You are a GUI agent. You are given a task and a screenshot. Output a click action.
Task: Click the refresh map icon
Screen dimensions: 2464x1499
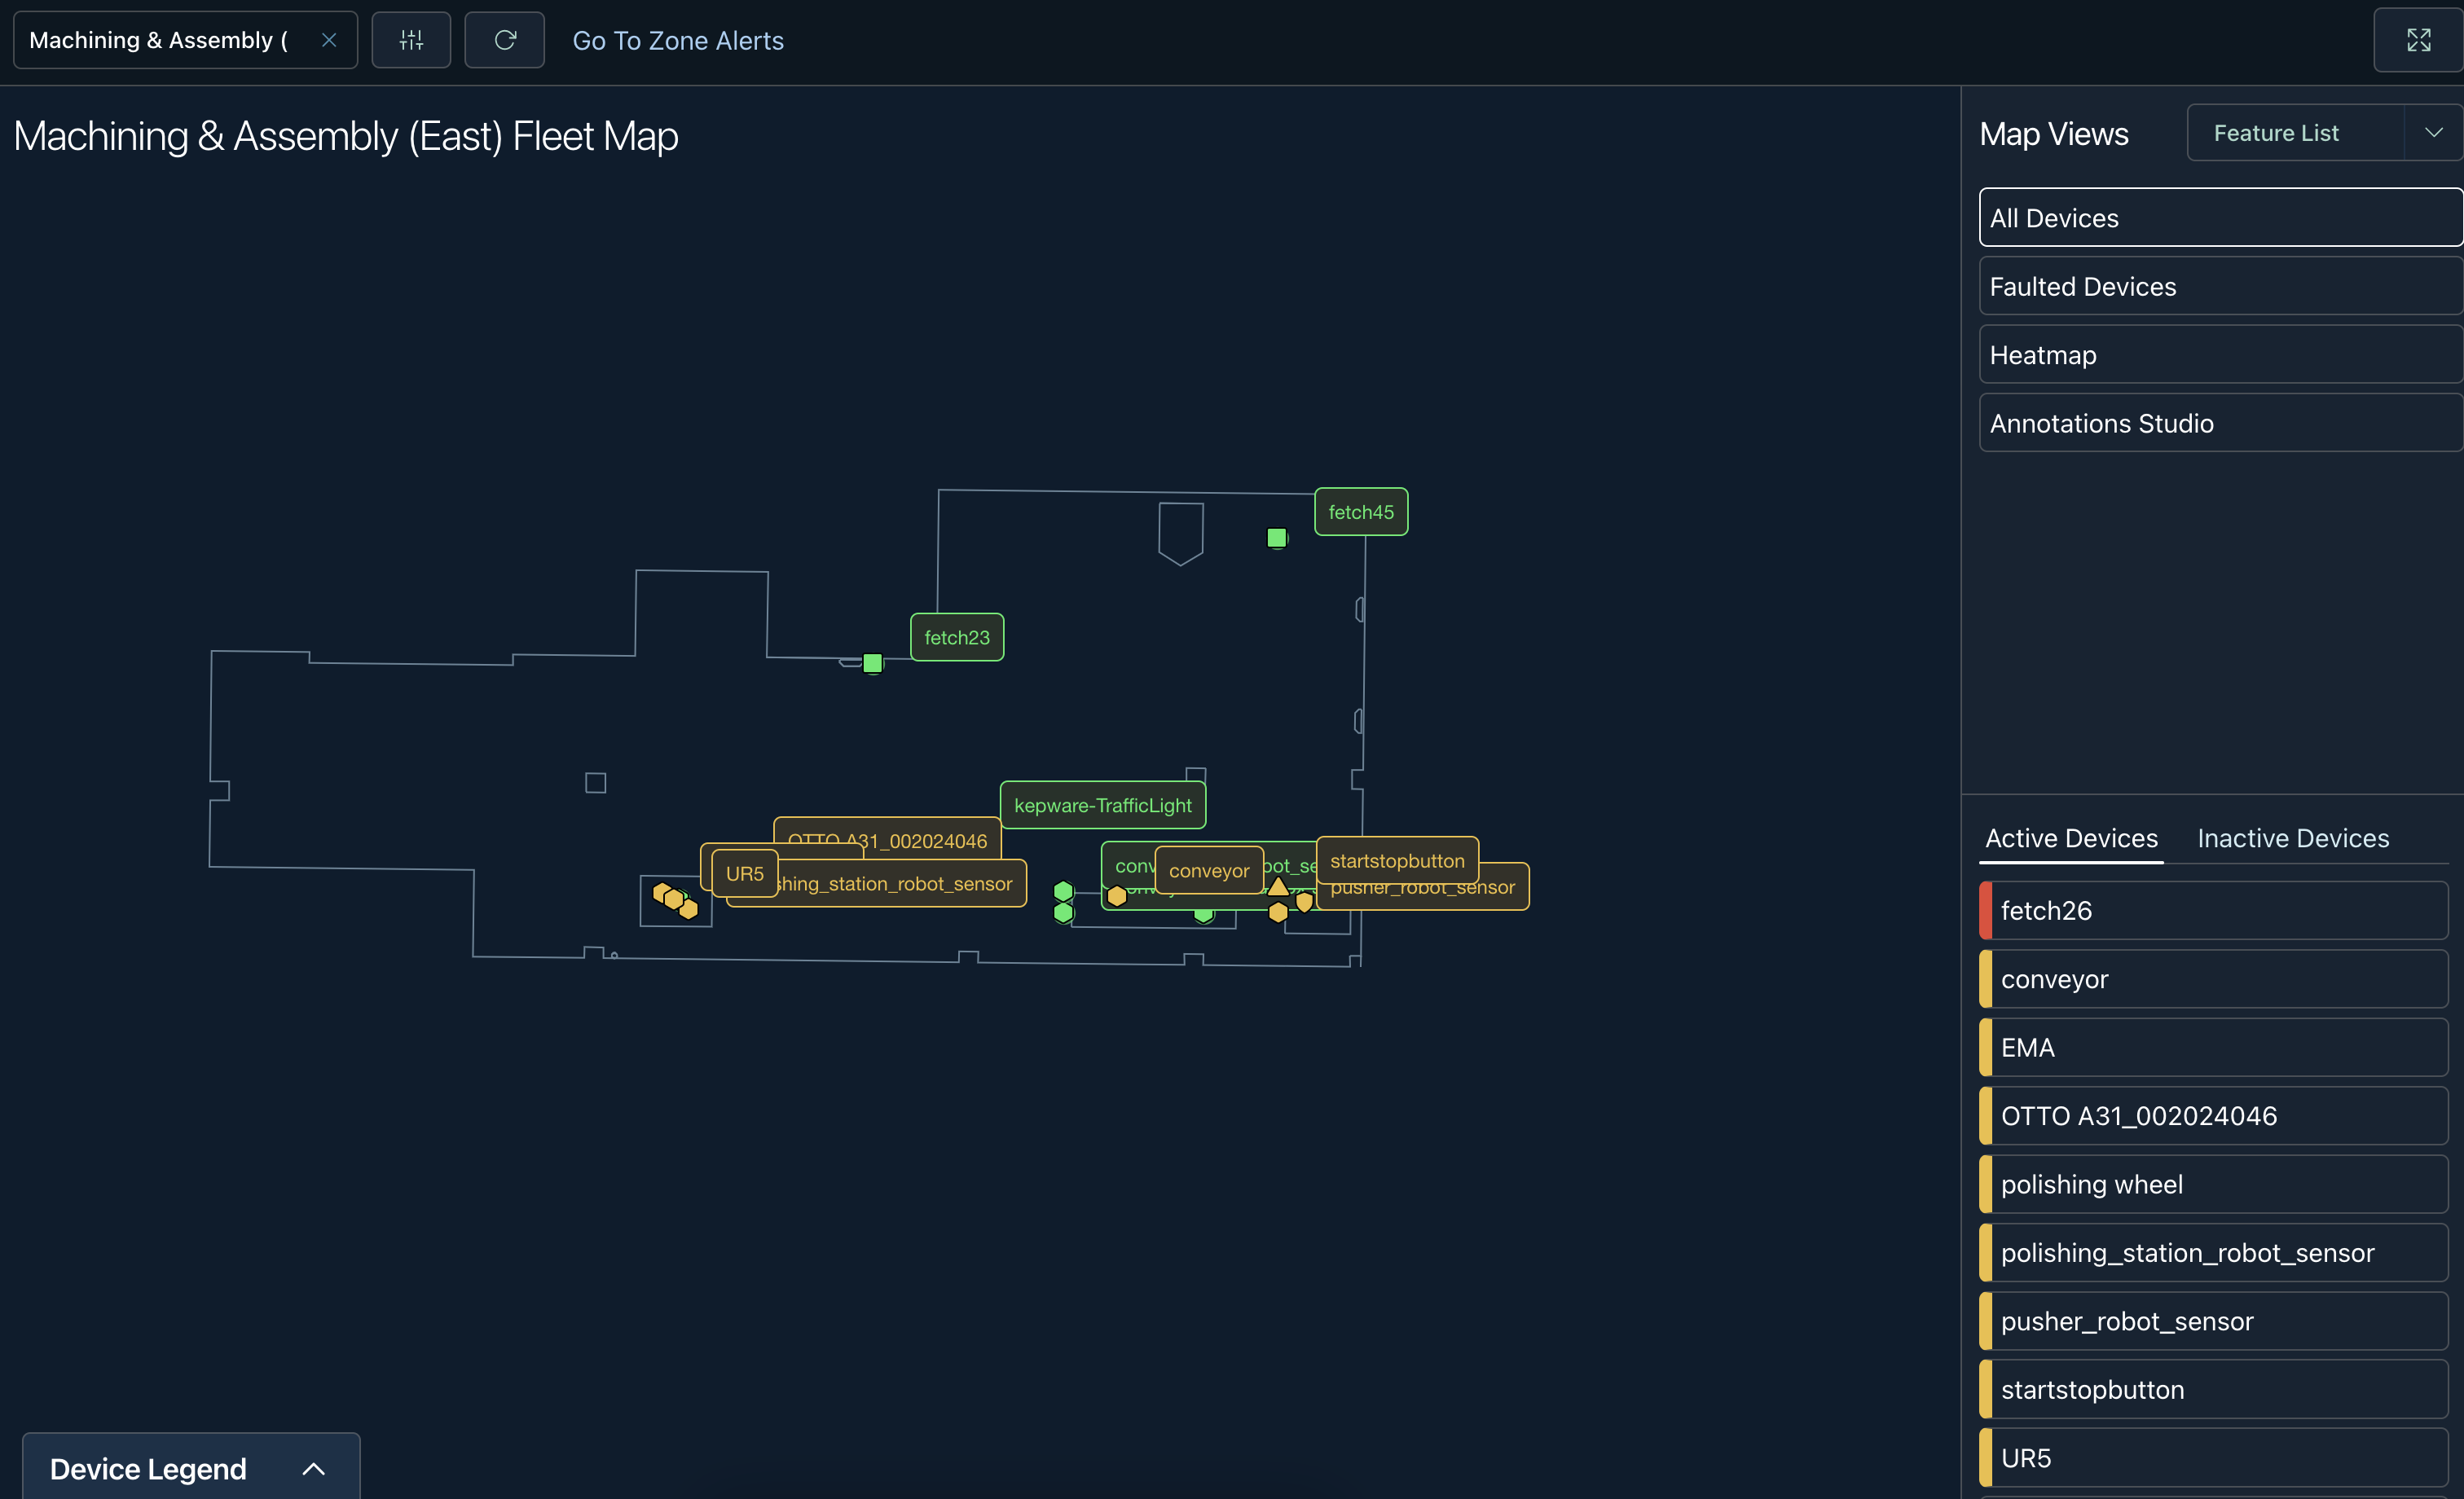click(505, 40)
